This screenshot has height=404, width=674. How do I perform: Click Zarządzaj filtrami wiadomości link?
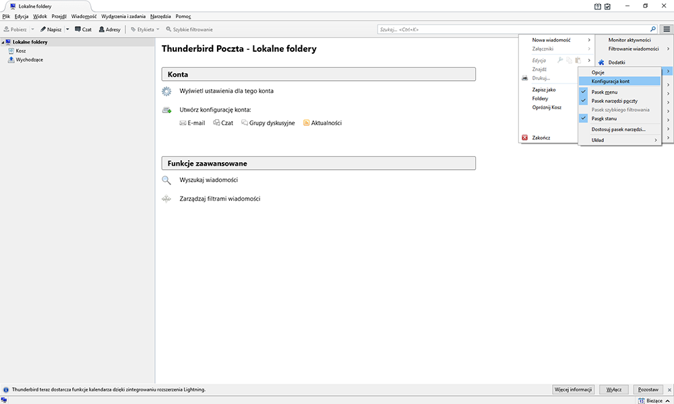(220, 199)
